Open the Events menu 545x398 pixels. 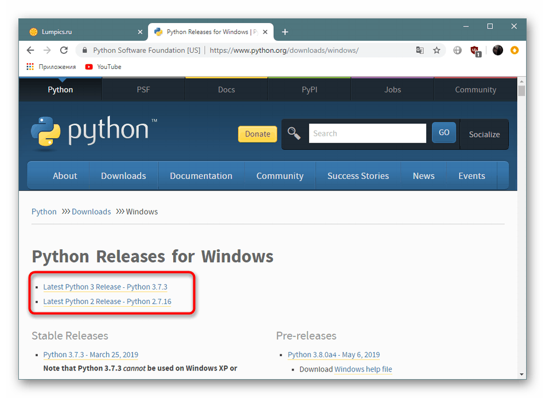coord(472,176)
